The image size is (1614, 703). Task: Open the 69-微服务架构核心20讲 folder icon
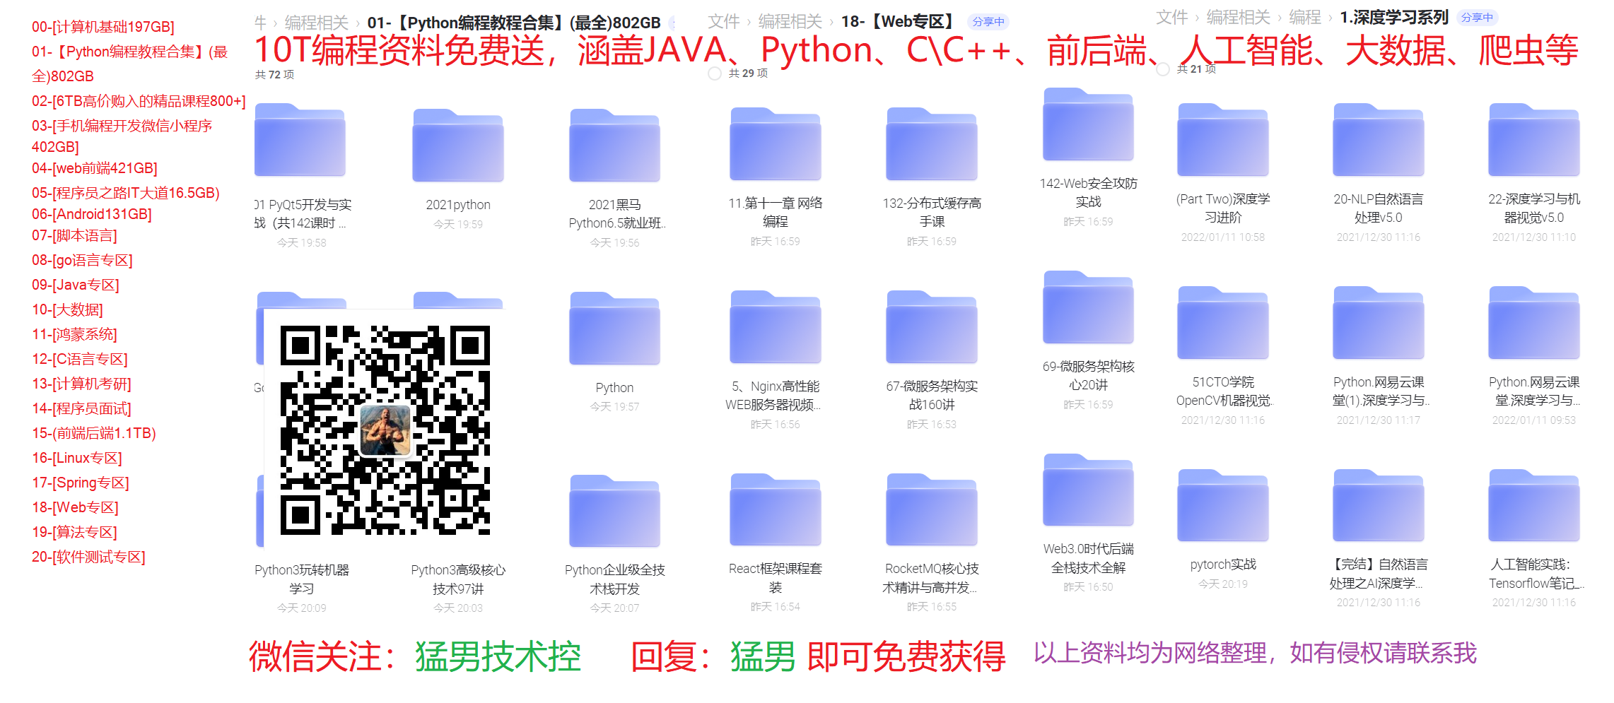tap(1089, 307)
